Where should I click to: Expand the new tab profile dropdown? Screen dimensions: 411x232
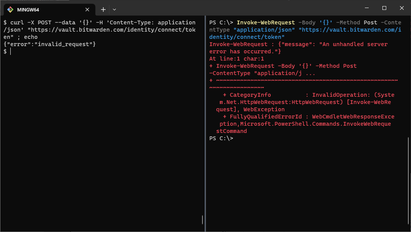click(114, 10)
